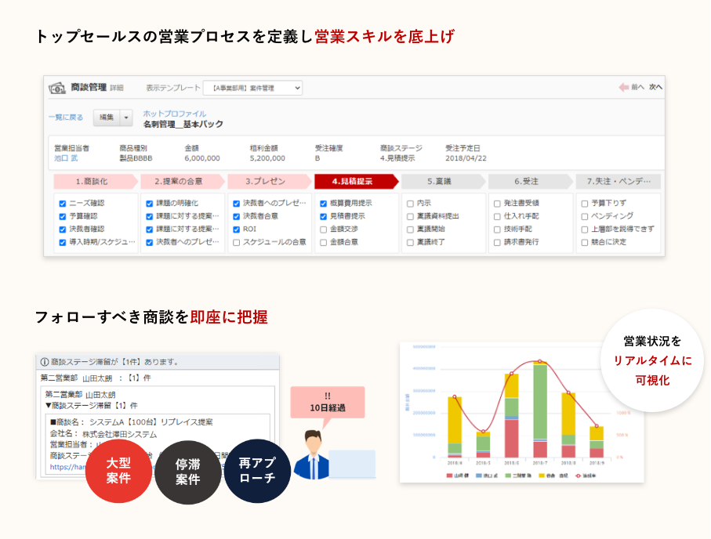Click the info icon in stagnation alert

coord(45,362)
